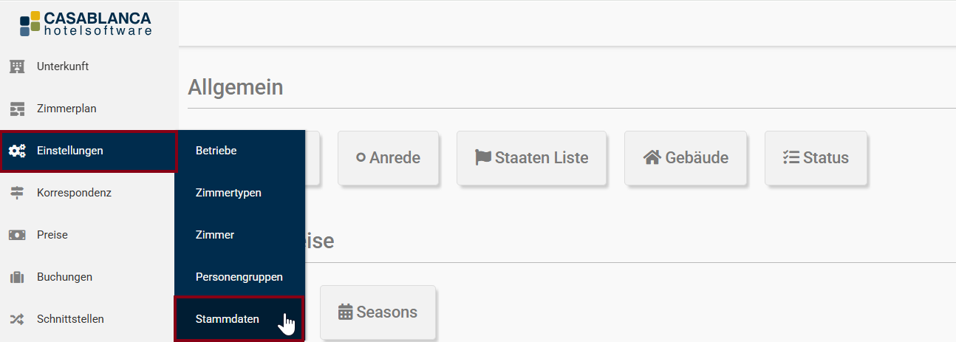Click the Einstellungen gears icon

coord(17,151)
